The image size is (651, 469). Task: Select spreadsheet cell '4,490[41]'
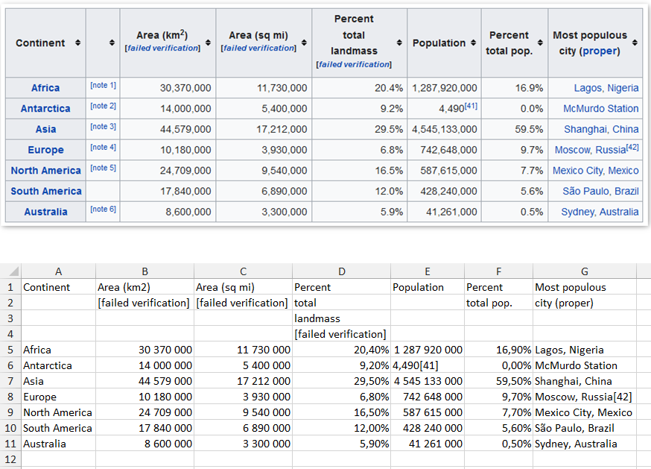[x=428, y=365]
